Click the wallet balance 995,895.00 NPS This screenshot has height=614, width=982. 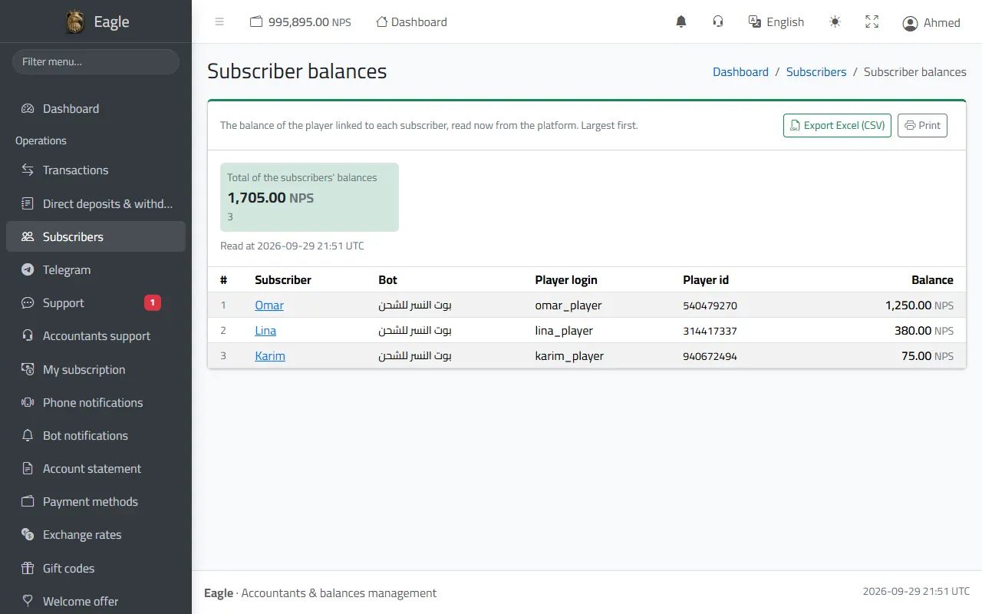point(301,22)
